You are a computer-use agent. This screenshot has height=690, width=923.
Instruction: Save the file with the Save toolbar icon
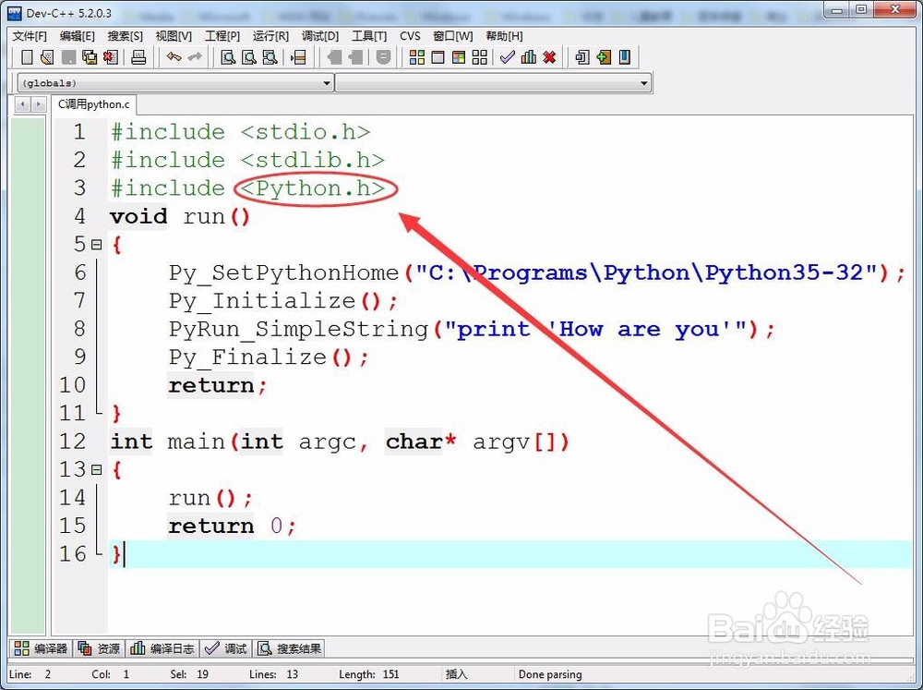(x=68, y=57)
